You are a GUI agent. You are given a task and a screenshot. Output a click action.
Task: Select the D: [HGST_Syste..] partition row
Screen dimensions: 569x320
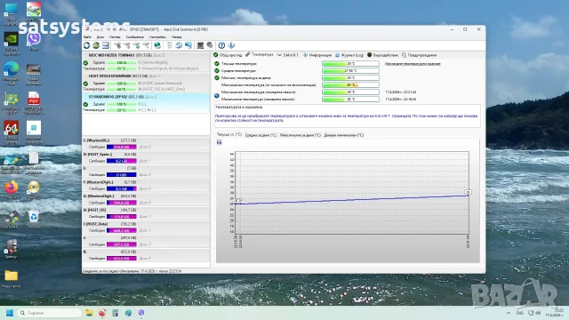146,157
